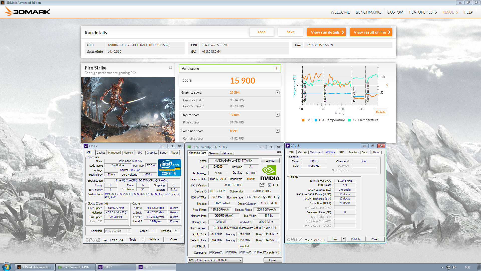Open the HELP menu
Image resolution: width=481 pixels, height=271 pixels.
[x=468, y=12]
